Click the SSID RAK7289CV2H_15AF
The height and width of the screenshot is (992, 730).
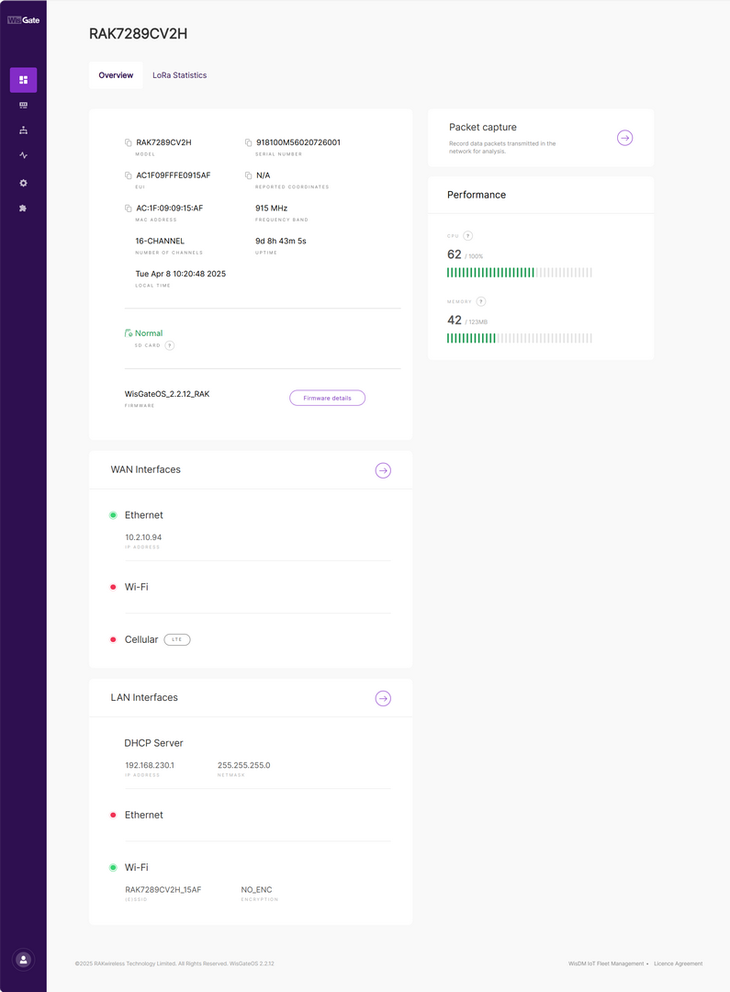pyautogui.click(x=163, y=890)
